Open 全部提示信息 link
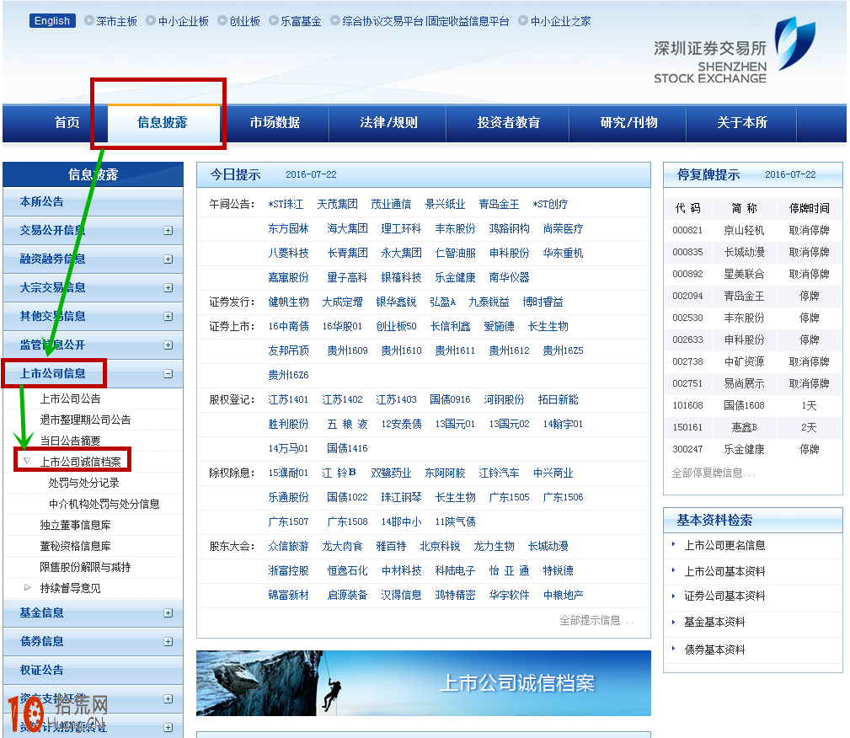 tap(596, 620)
